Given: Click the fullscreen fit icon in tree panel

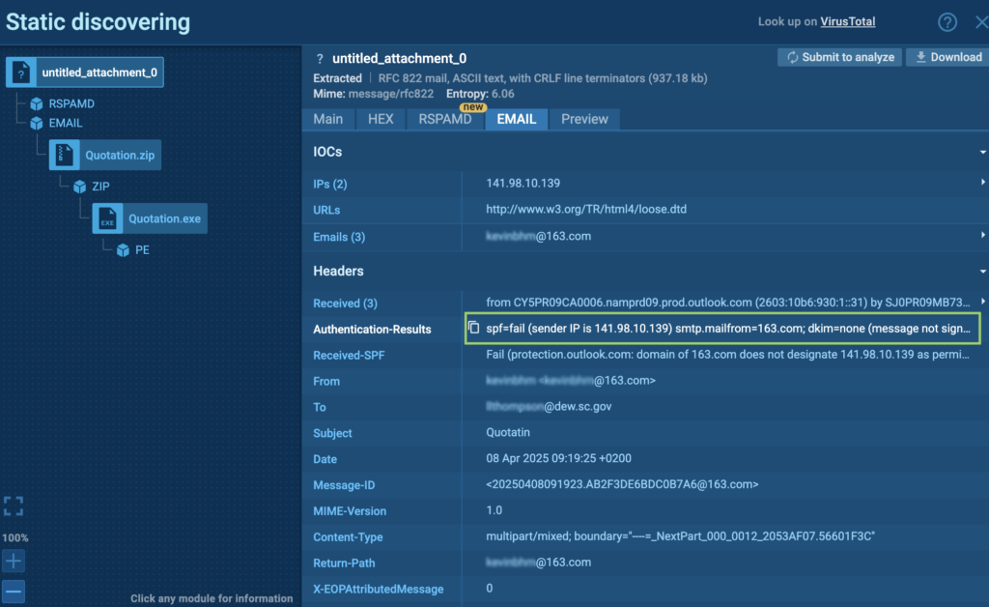Looking at the screenshot, I should tap(14, 506).
